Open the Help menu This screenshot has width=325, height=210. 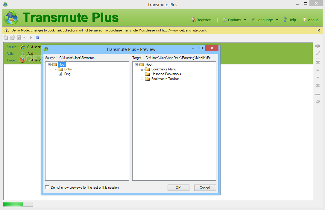coord(290,20)
